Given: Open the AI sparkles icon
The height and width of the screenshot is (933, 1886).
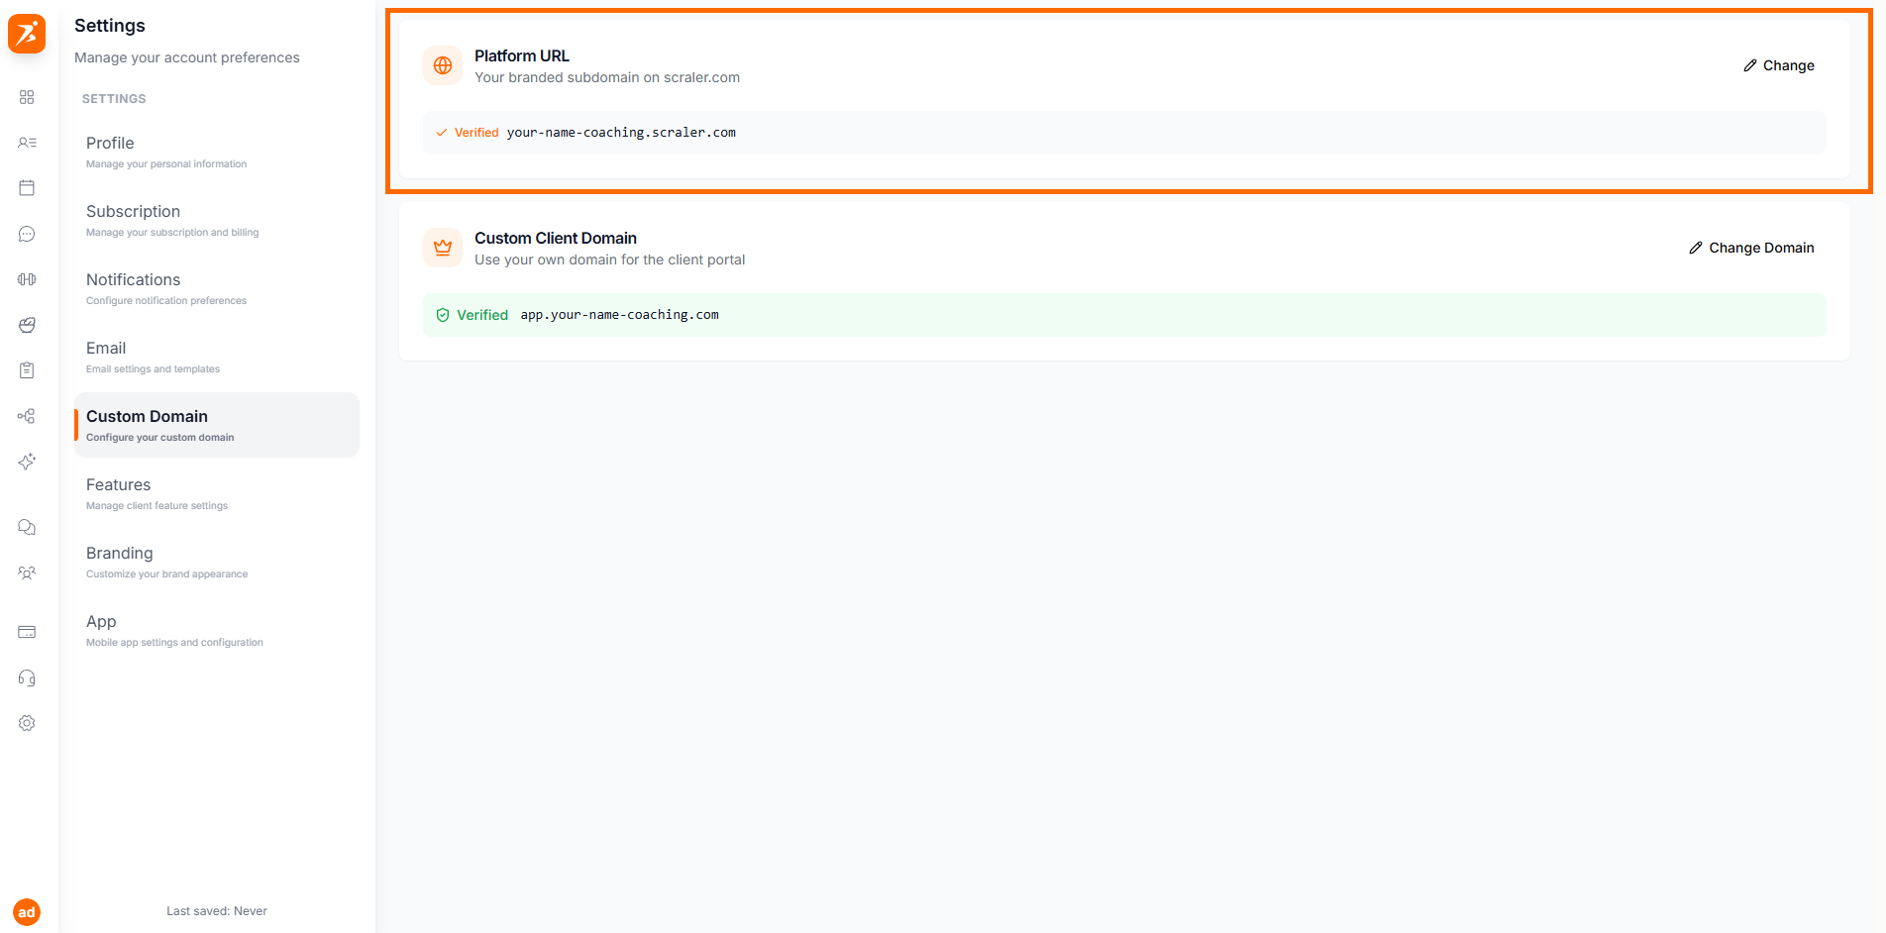Looking at the screenshot, I should [27, 462].
